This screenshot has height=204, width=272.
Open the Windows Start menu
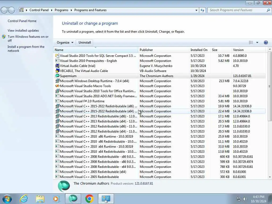7,199
